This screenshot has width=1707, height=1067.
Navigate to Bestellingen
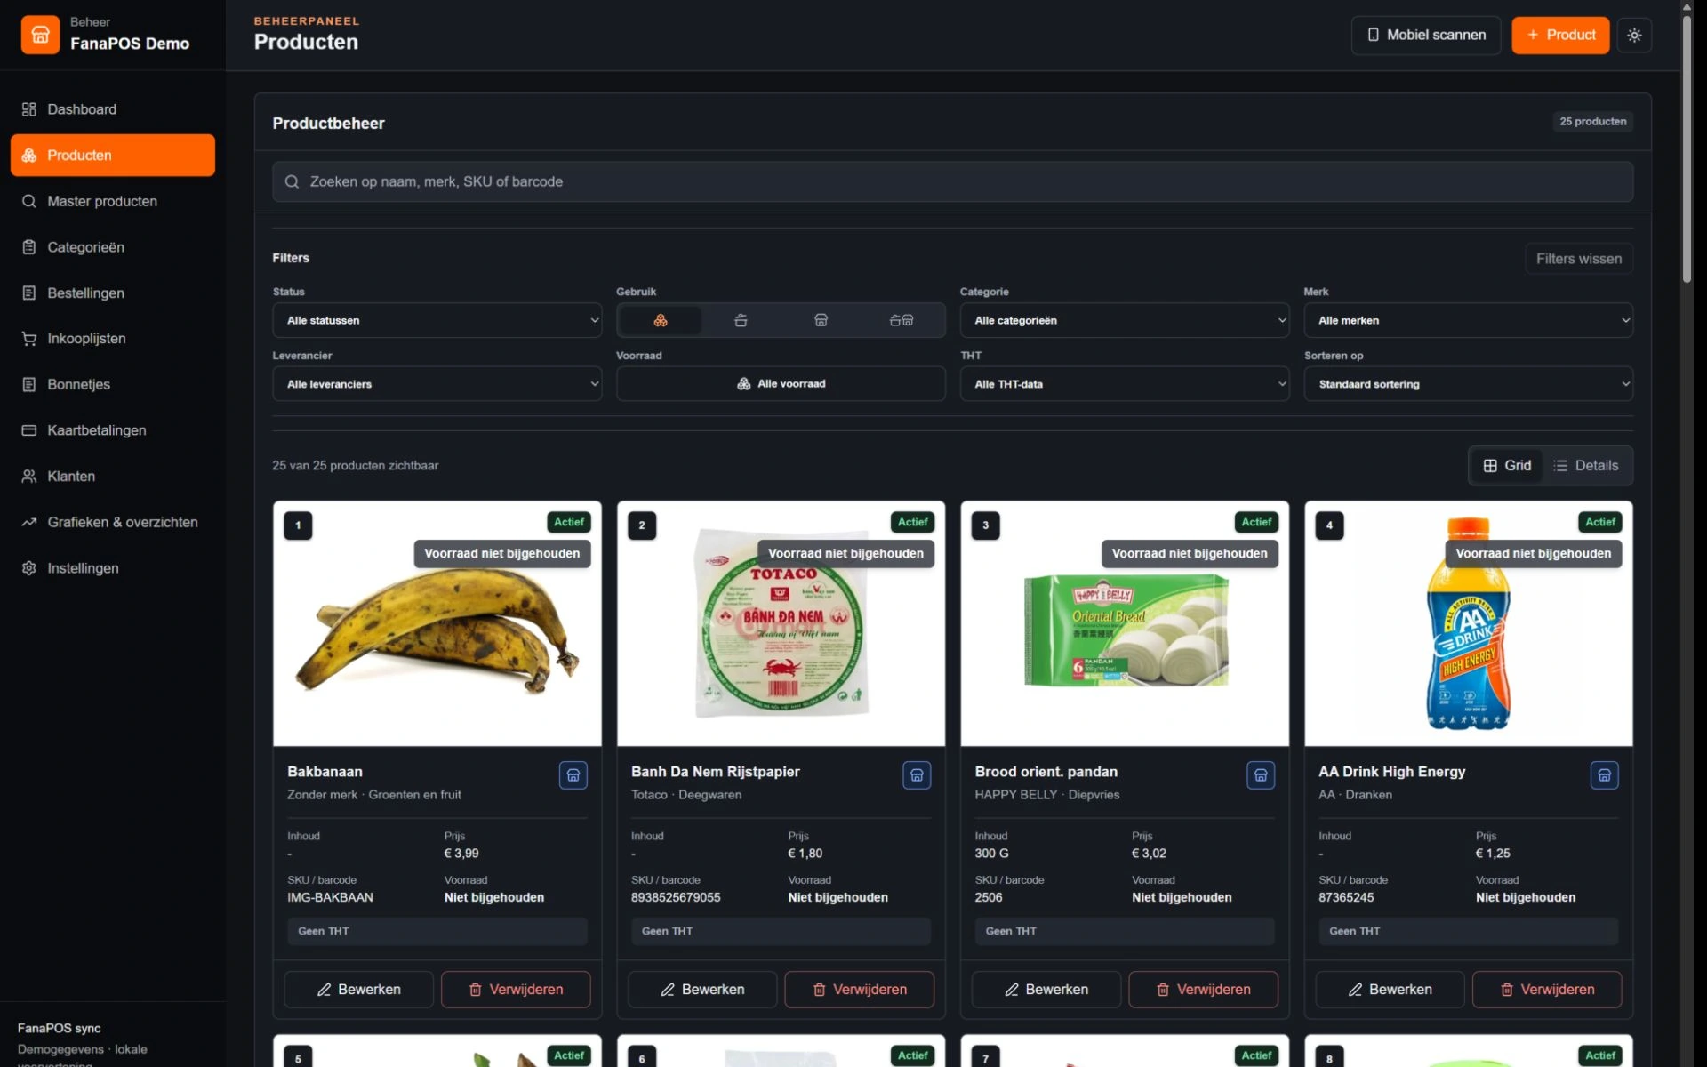[x=113, y=293]
